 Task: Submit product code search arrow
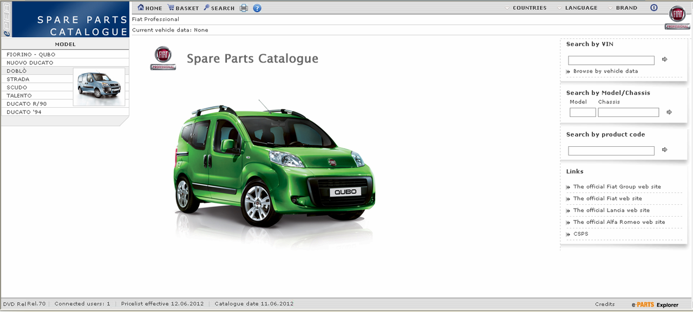(665, 149)
